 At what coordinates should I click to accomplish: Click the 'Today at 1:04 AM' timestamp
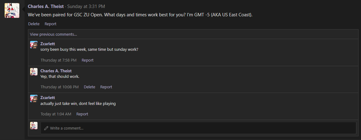[x=56, y=114]
